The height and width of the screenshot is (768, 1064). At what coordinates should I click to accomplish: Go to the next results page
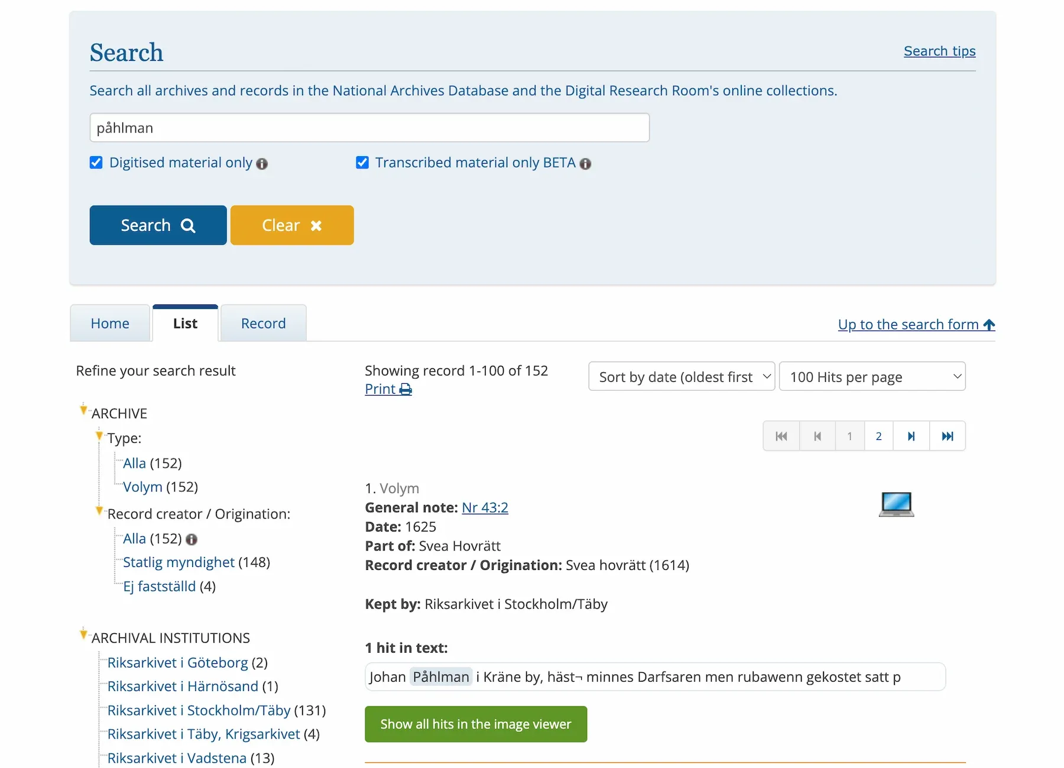[x=911, y=436]
